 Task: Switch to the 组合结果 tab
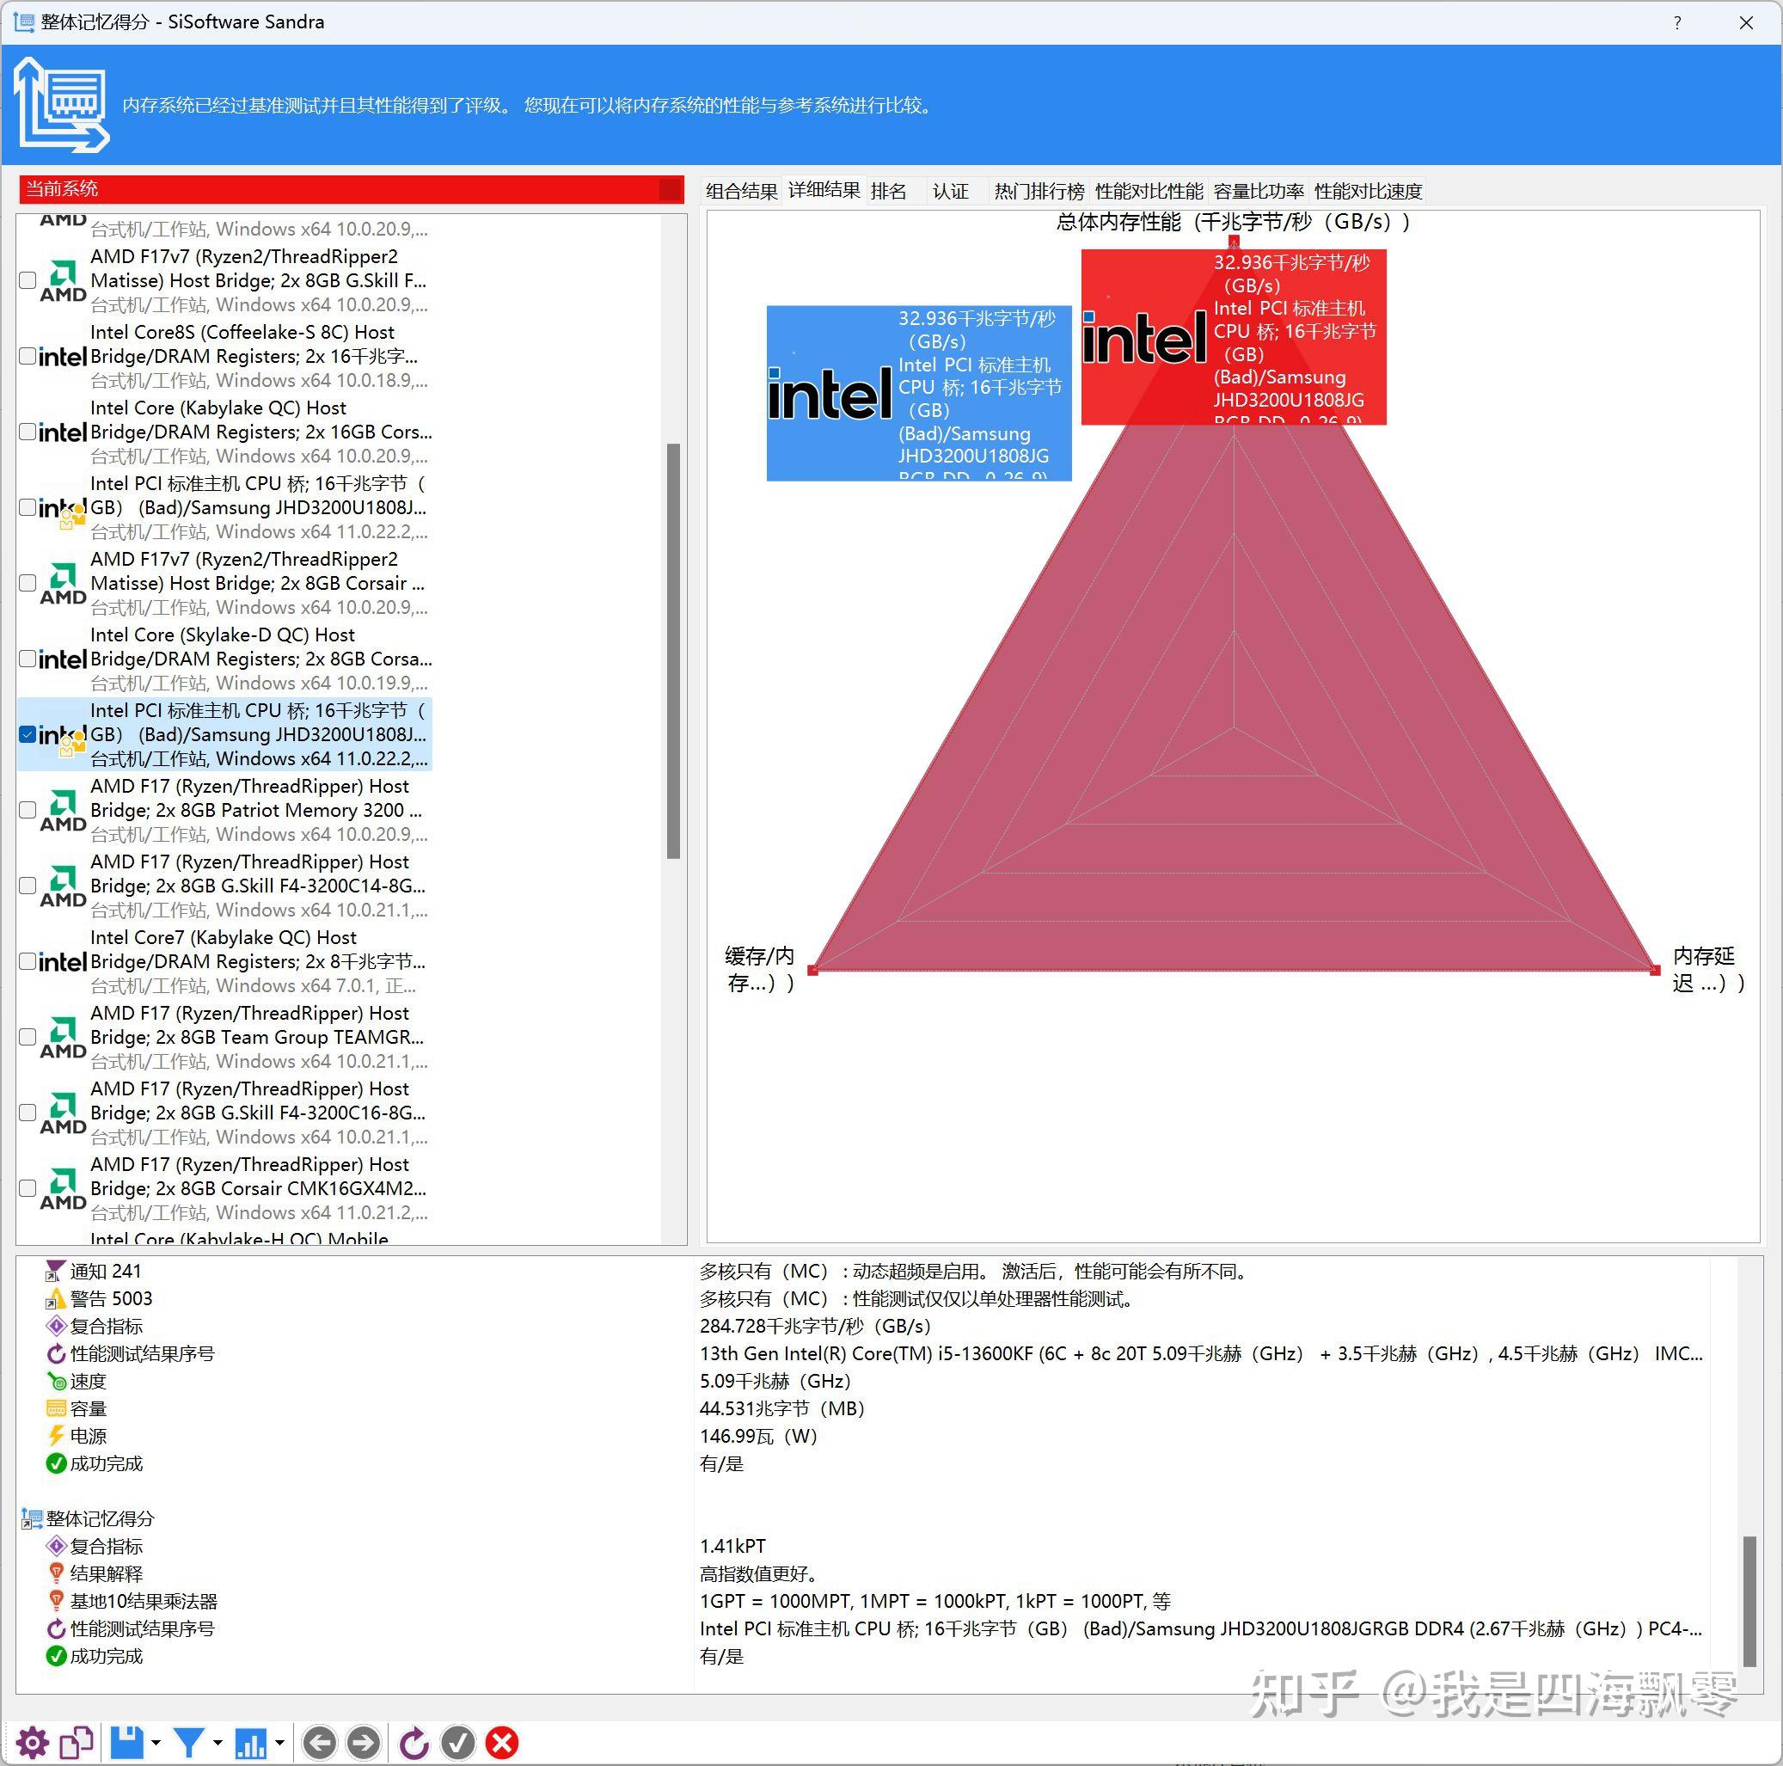742,191
